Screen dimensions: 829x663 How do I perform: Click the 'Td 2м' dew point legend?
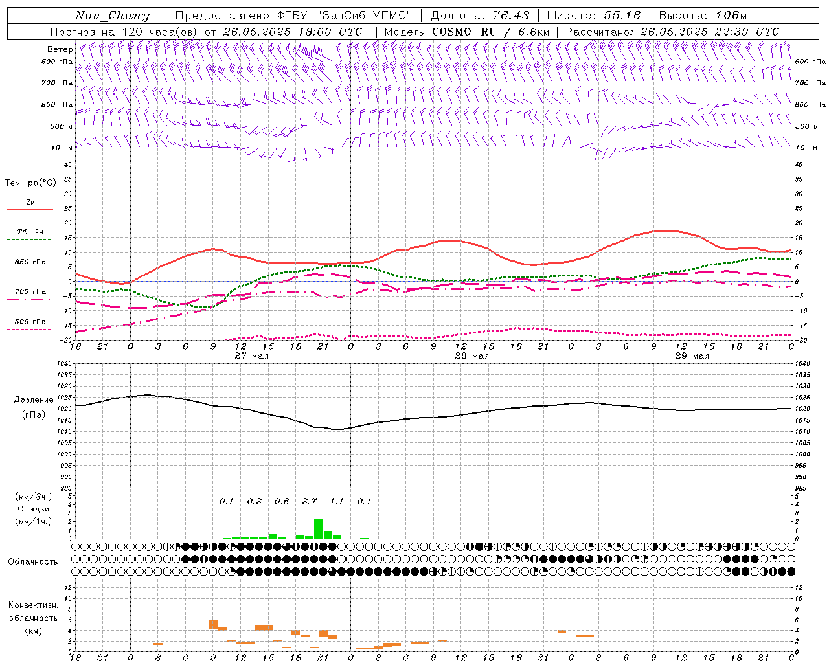coord(30,232)
